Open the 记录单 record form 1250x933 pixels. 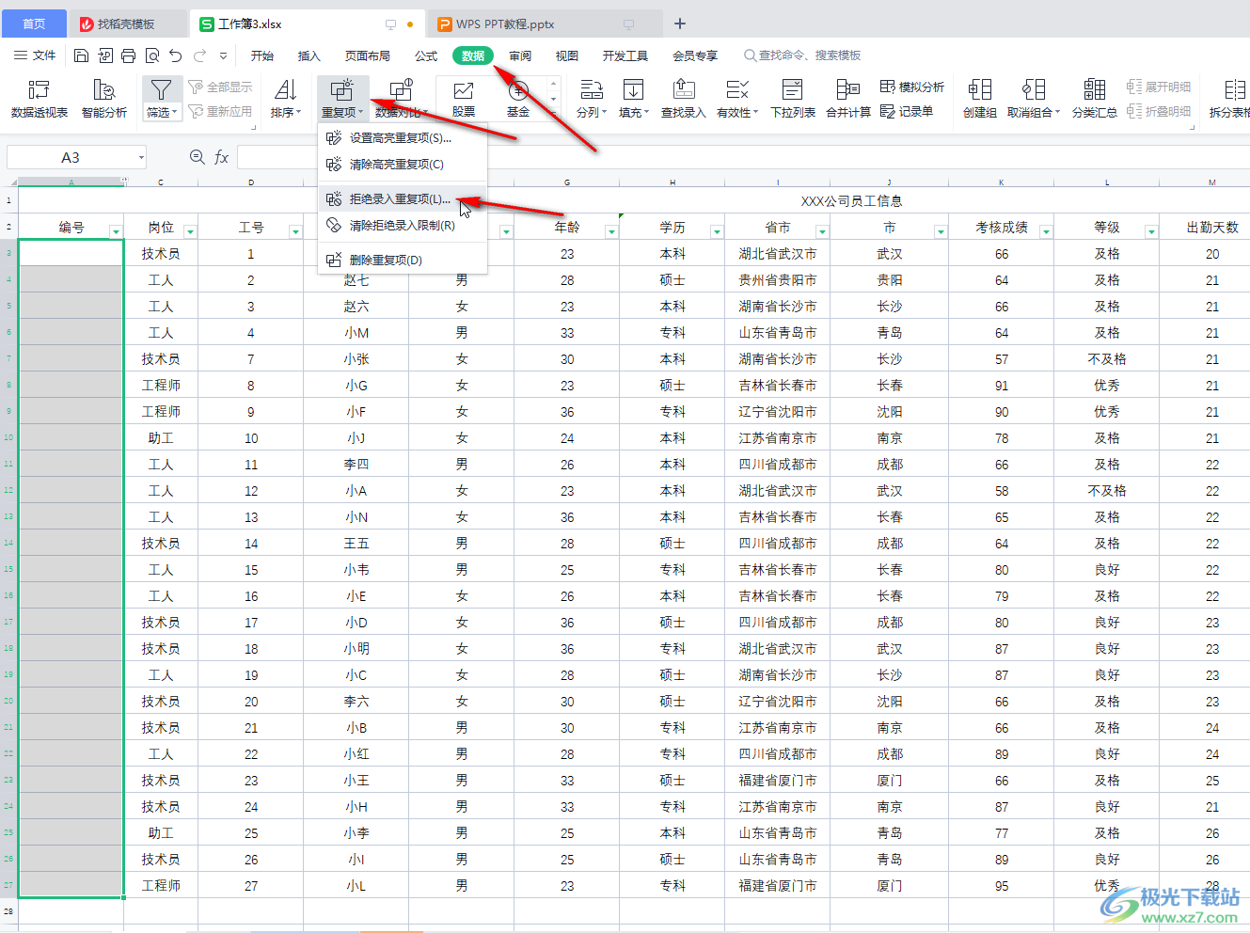point(907,111)
